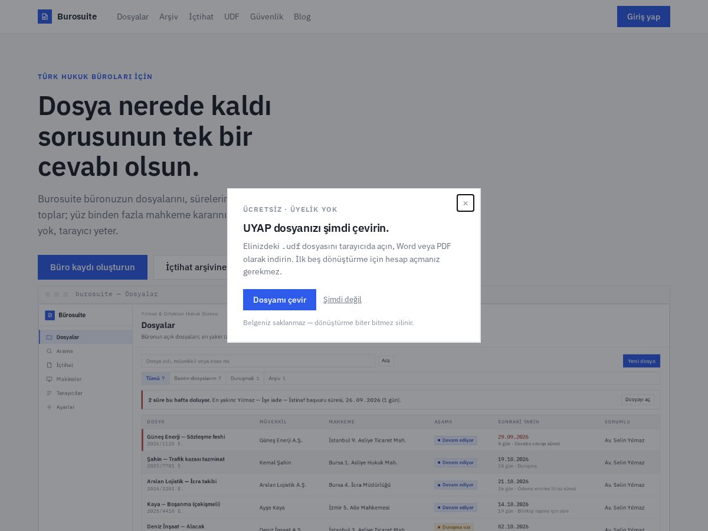
Task: Select list icon beside Tarayıcılar in sidebar
Action: pos(49,393)
